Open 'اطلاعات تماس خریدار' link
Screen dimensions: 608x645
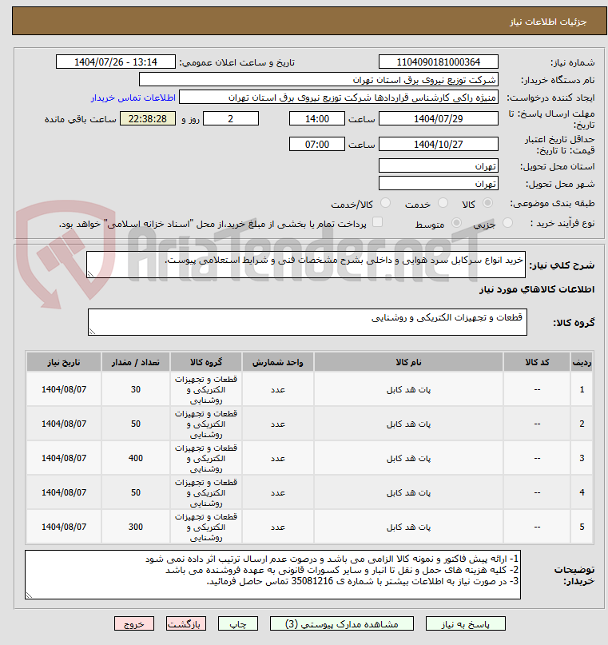(x=133, y=98)
